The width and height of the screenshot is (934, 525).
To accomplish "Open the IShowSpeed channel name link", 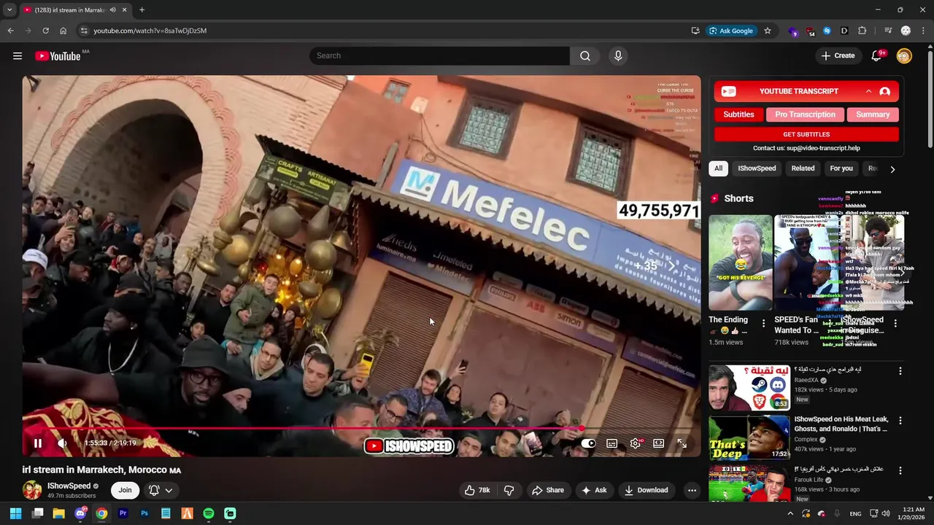I will [69, 486].
